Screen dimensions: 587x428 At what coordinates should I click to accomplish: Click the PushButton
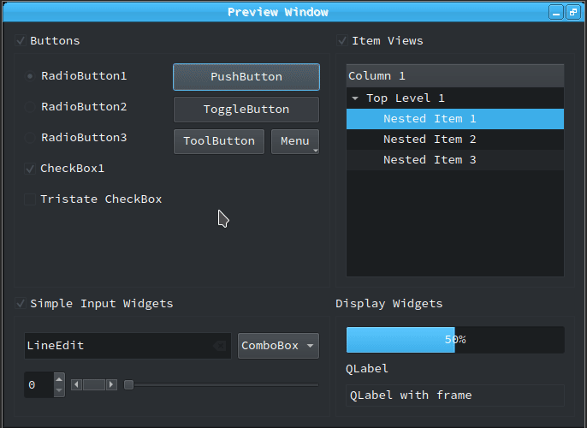point(246,77)
